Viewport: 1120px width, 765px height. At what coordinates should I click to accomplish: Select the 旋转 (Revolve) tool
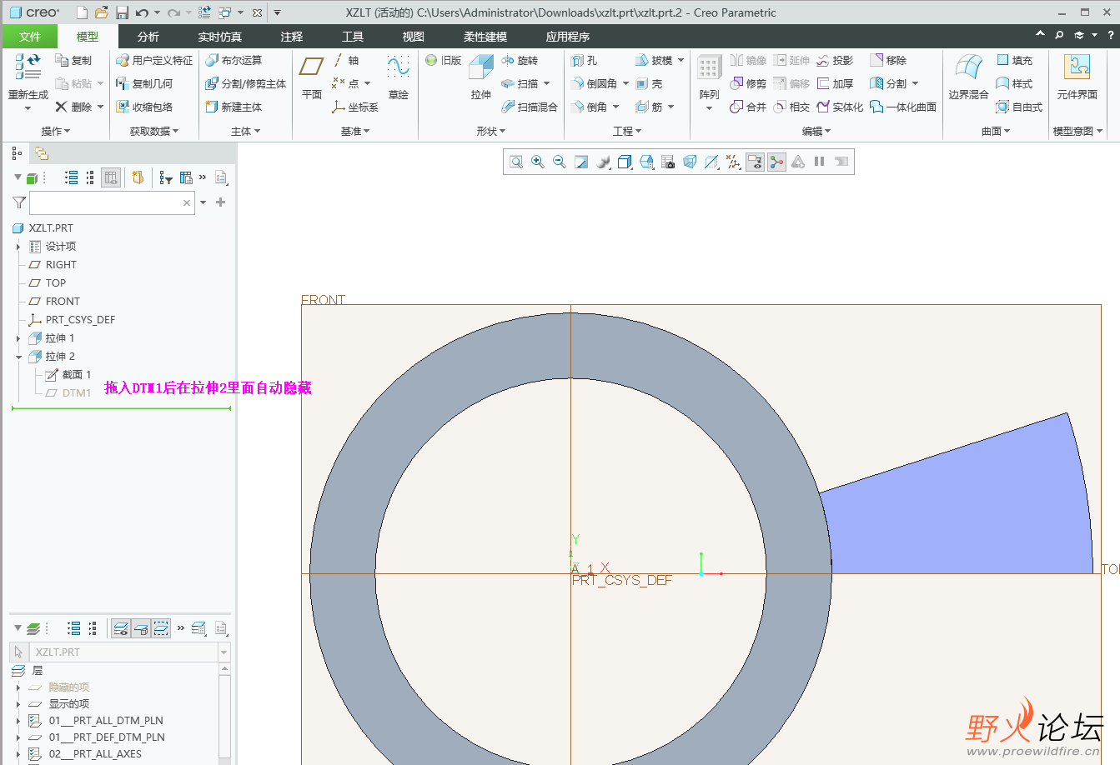click(519, 60)
